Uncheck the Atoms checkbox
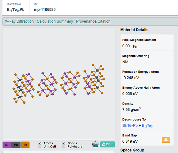 point(40,143)
